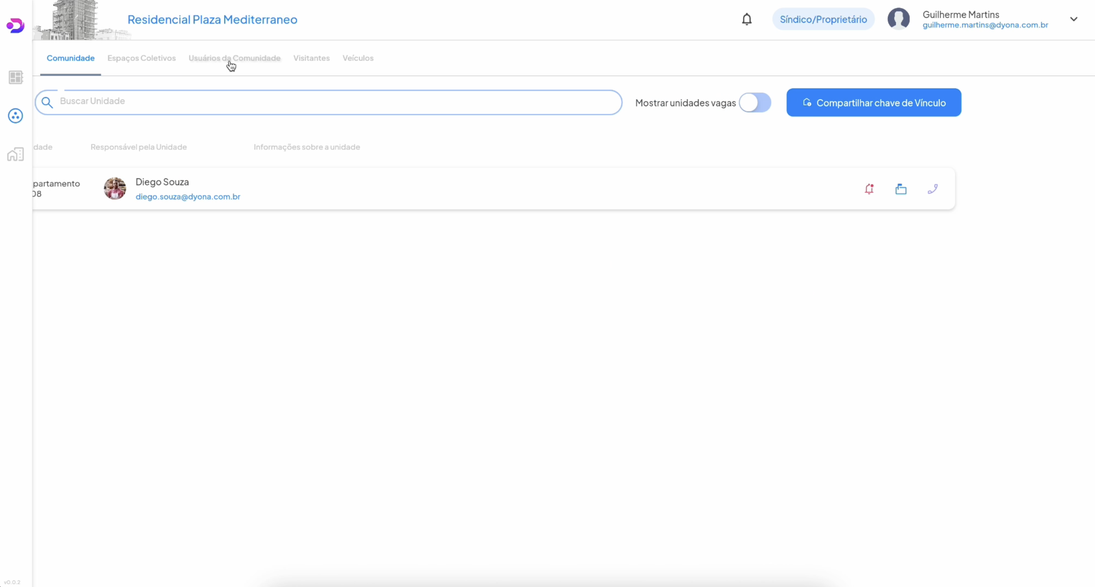The height and width of the screenshot is (587, 1095).
Task: Open diego.souza@dyona.com.br email link
Action: tap(188, 197)
